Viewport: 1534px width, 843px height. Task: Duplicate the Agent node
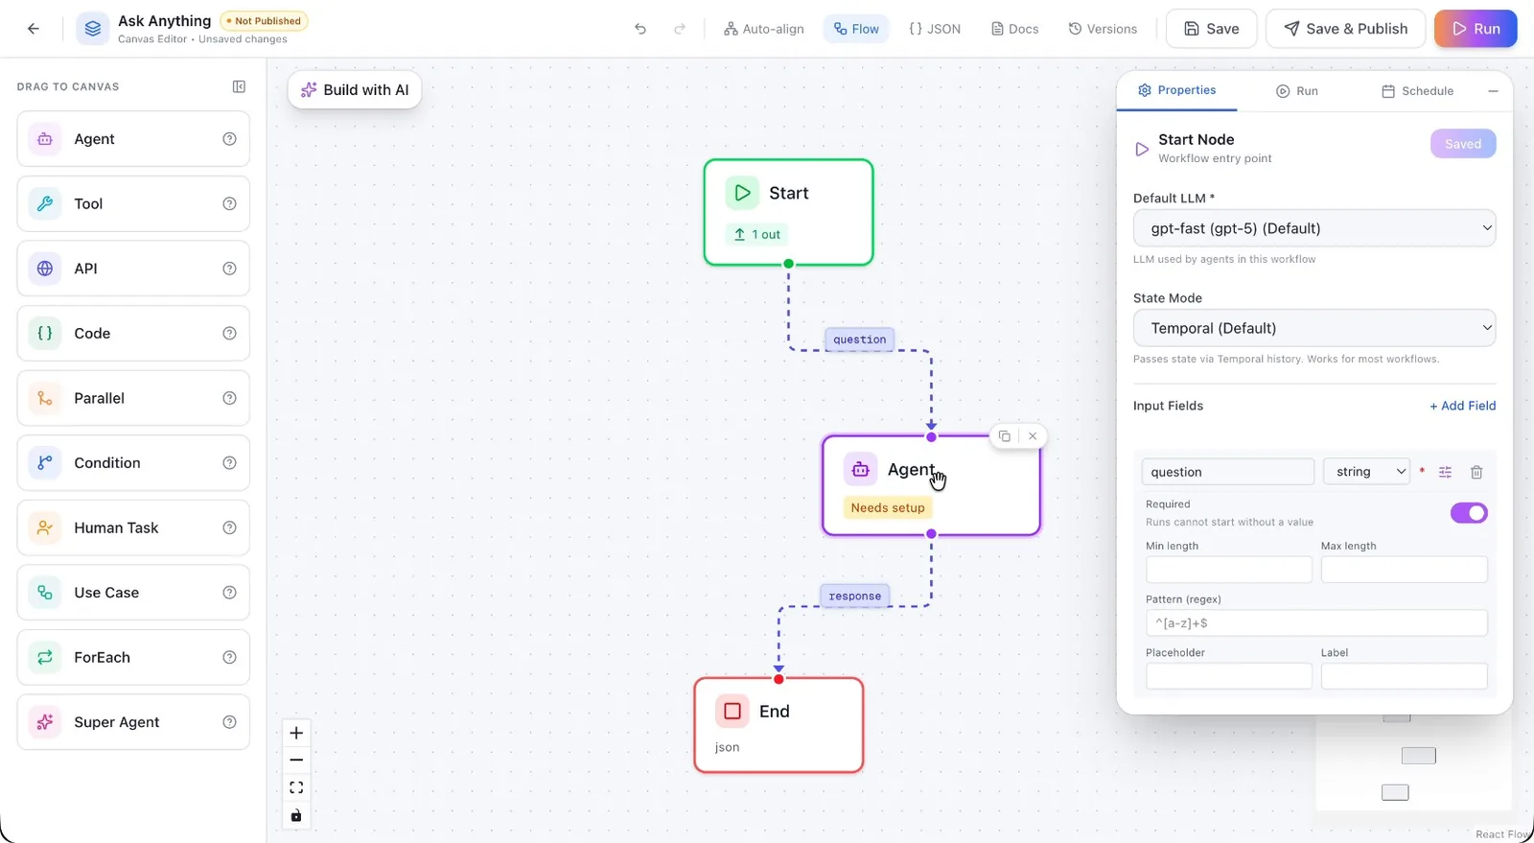(x=1004, y=436)
